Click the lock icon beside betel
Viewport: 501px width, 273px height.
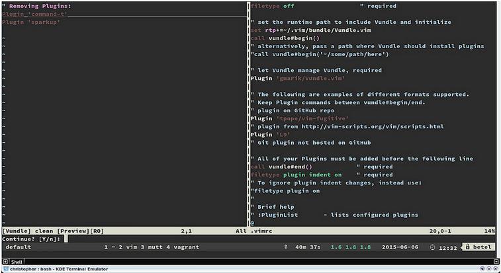(x=468, y=247)
